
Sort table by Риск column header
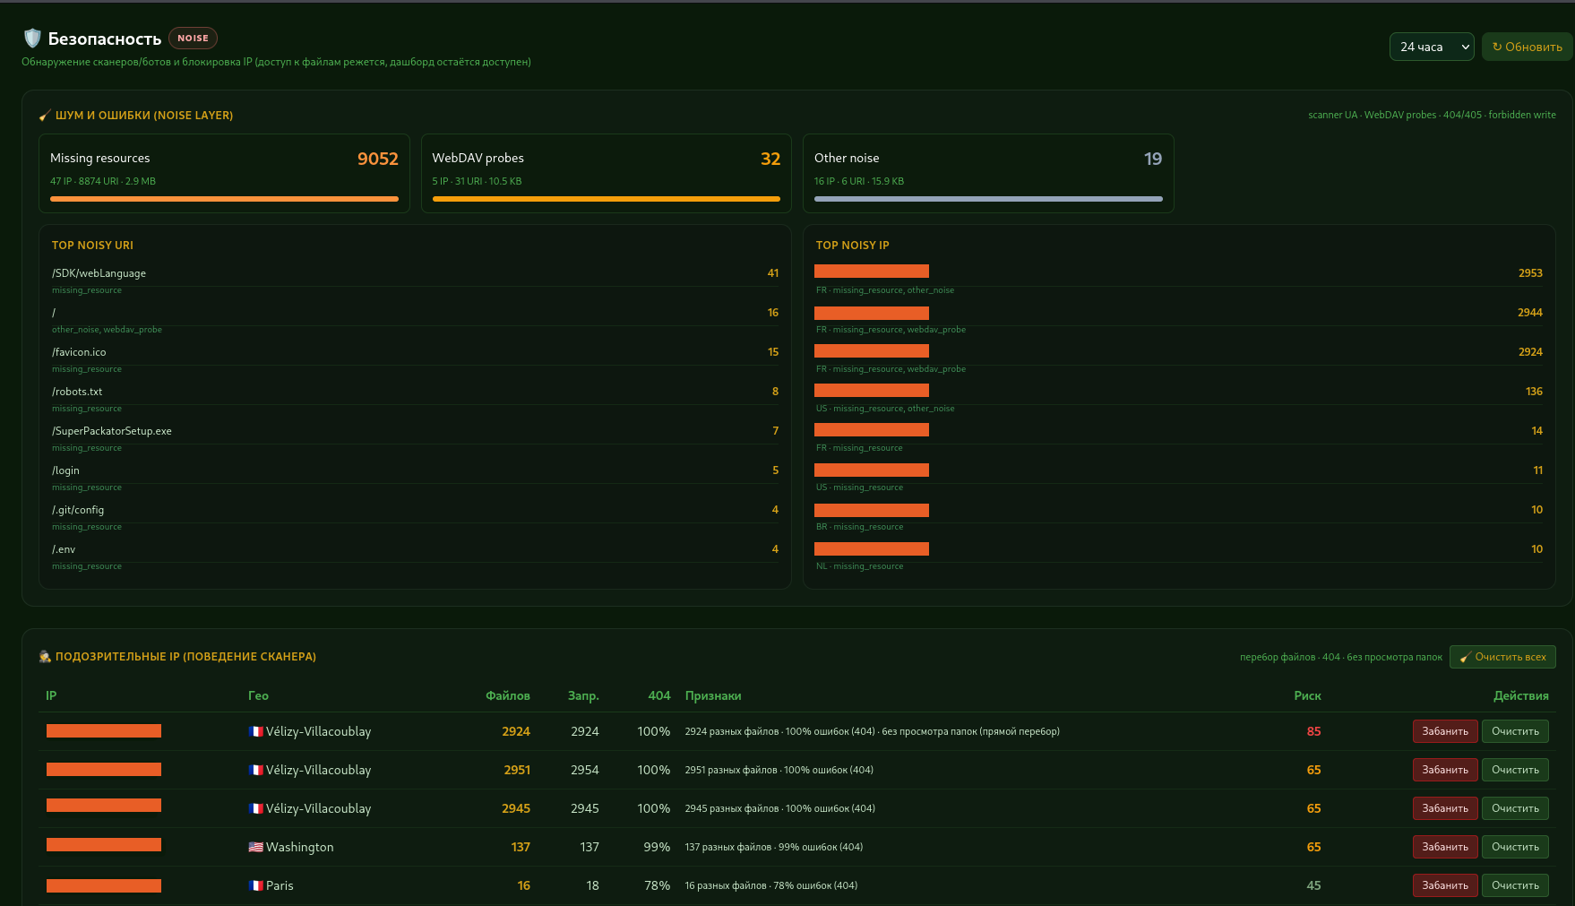(x=1307, y=695)
